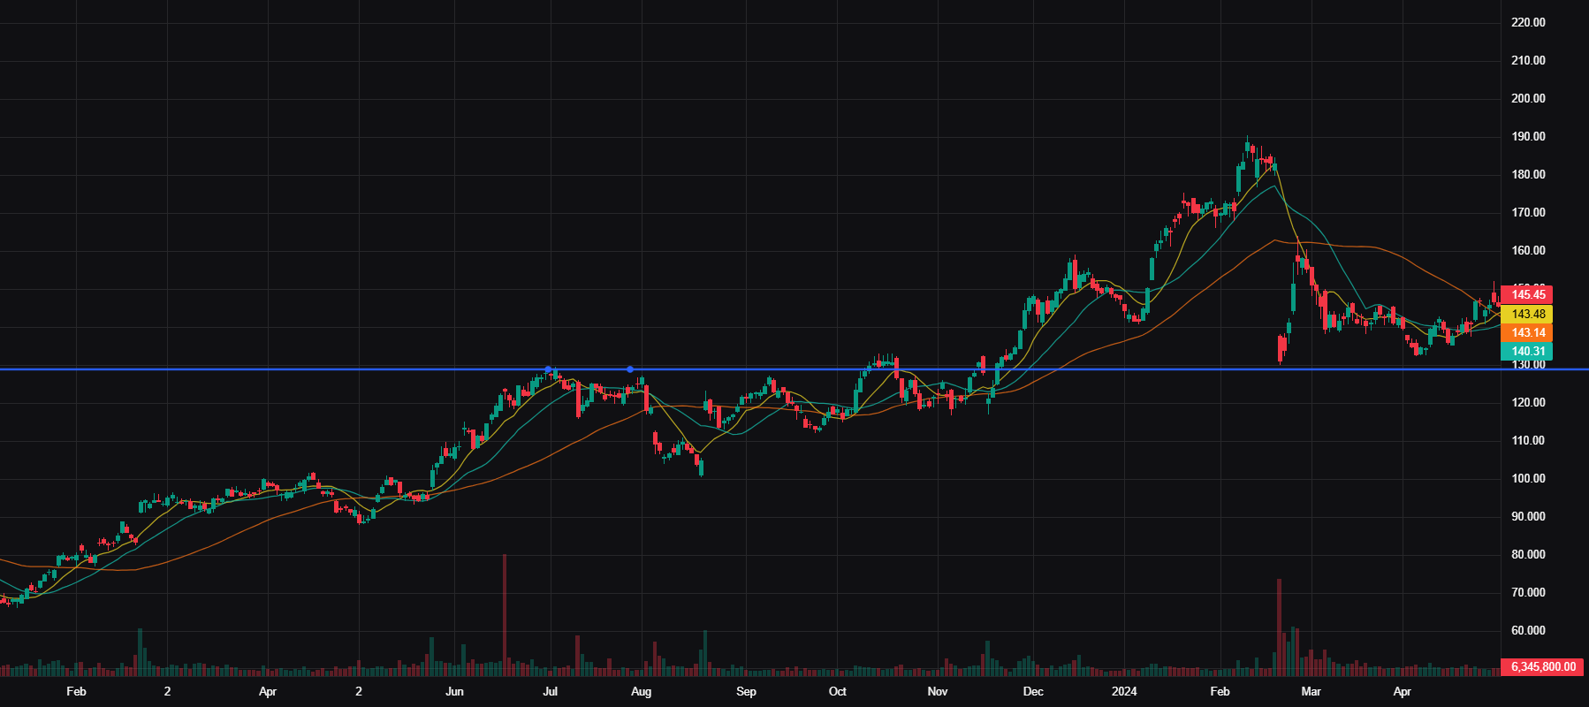Screen dimensions: 1589x707
Task: Click the Aug label on time axis
Action: (x=642, y=691)
